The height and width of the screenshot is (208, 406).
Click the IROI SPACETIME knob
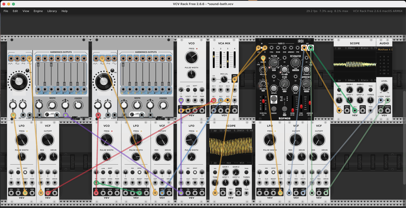(306, 84)
